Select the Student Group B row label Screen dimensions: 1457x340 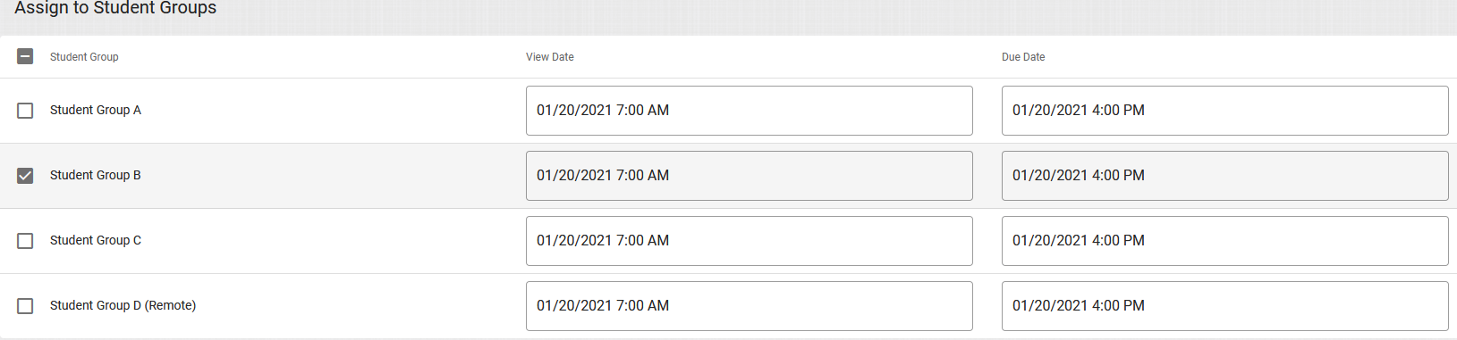click(96, 175)
